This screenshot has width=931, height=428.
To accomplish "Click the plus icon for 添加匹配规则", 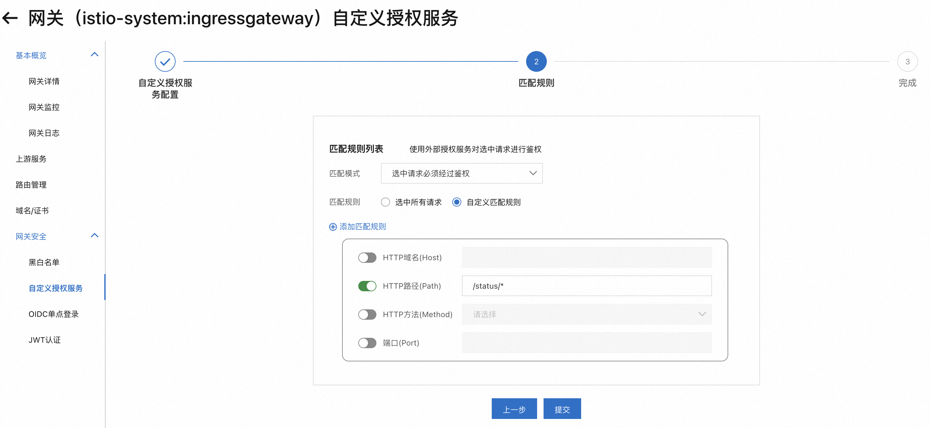I will [332, 227].
